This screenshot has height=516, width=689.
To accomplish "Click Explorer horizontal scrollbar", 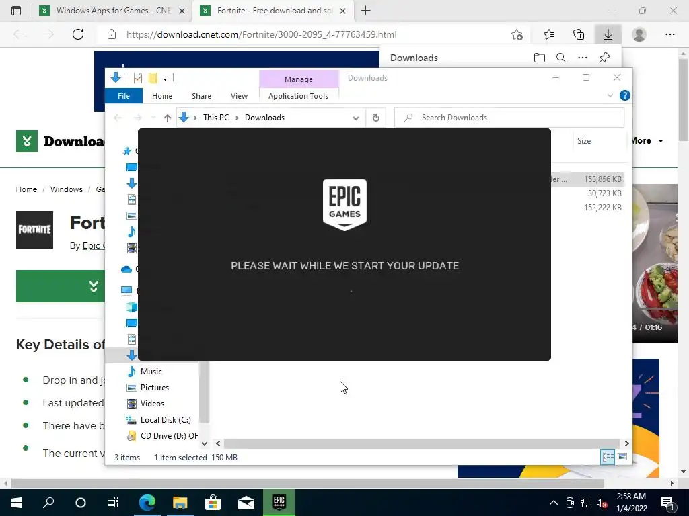I will pyautogui.click(x=421, y=443).
